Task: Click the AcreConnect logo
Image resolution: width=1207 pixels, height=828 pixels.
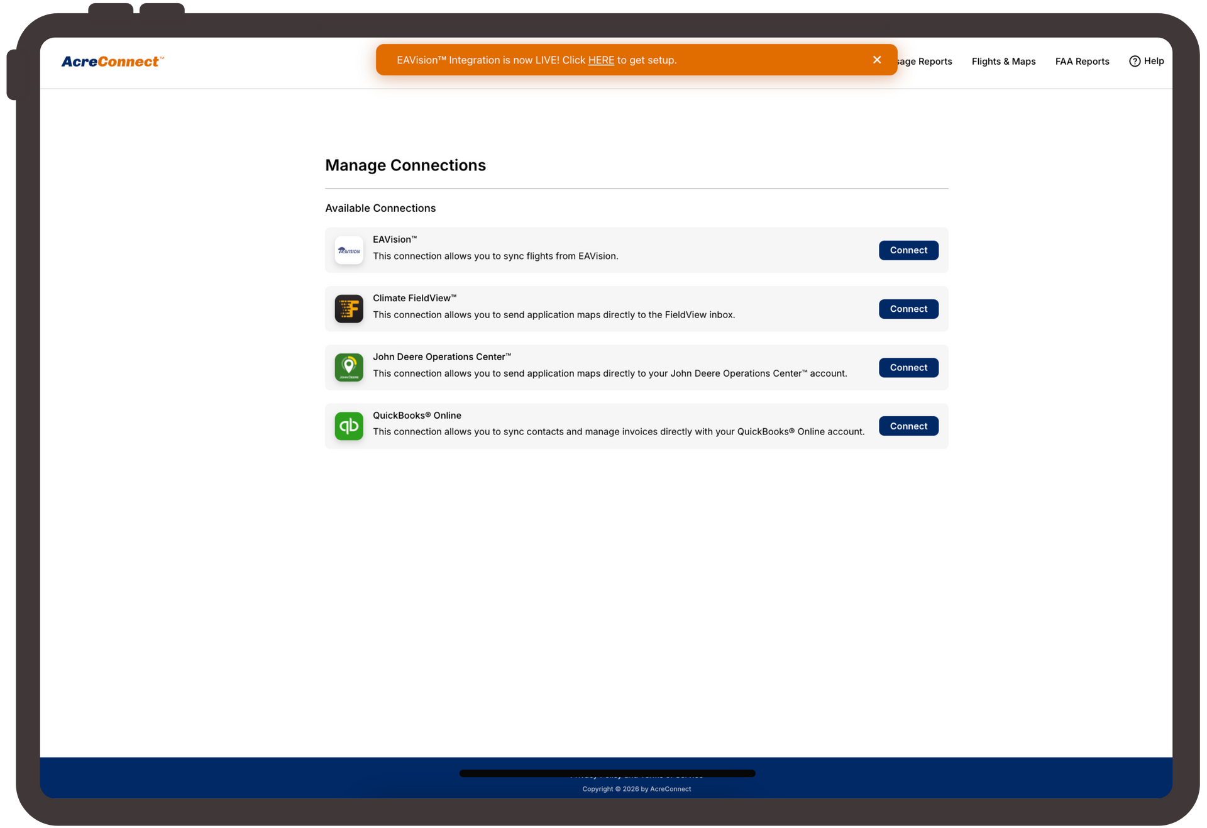Action: (x=113, y=61)
